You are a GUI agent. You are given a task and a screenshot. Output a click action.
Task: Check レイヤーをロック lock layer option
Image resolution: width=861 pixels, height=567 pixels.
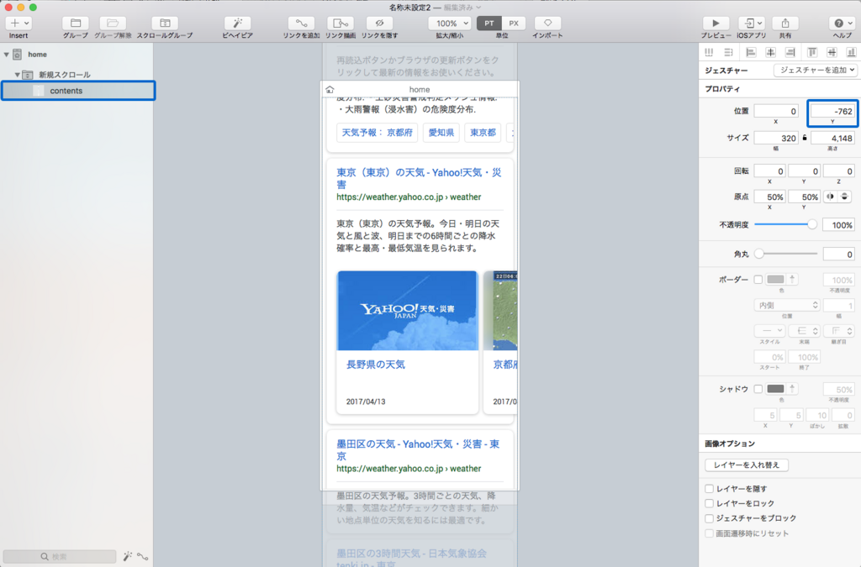710,503
